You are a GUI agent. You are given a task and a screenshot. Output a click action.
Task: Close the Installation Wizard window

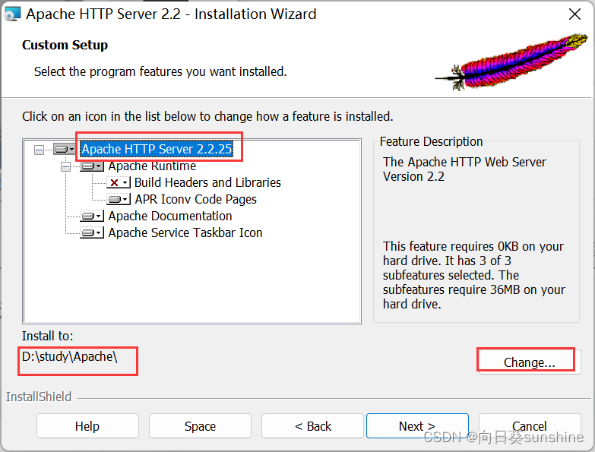[x=574, y=14]
